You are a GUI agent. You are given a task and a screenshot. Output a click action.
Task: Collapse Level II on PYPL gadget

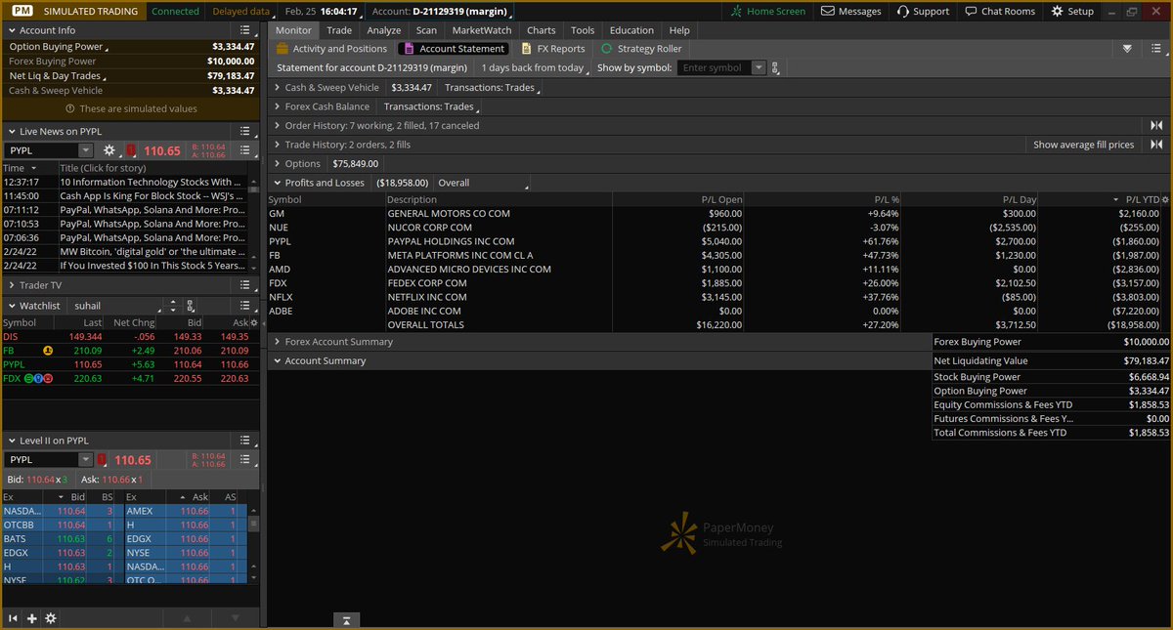coord(11,441)
